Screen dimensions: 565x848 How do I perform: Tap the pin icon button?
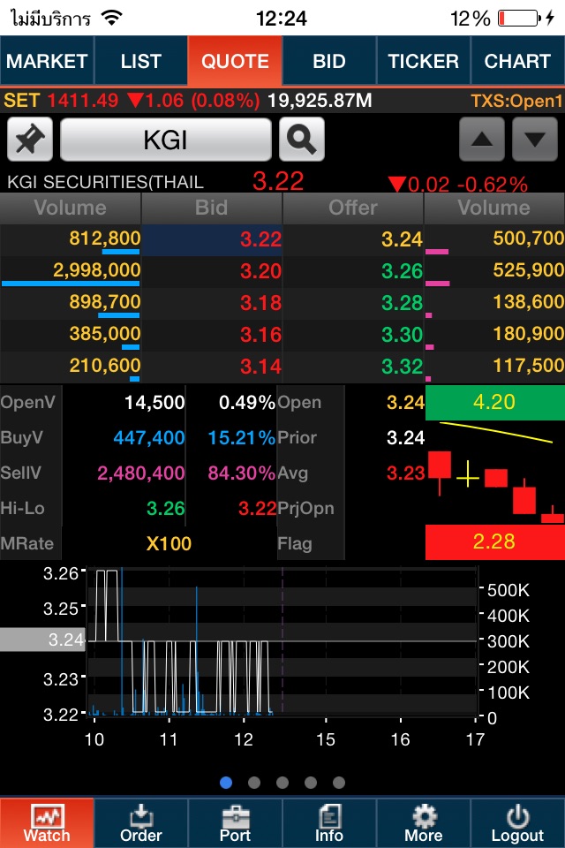tap(30, 140)
